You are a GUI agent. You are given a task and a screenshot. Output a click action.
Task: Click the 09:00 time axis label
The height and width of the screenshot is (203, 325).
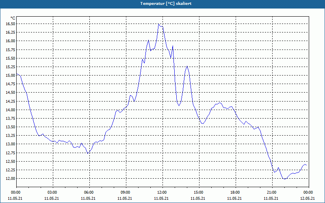tap(125, 192)
